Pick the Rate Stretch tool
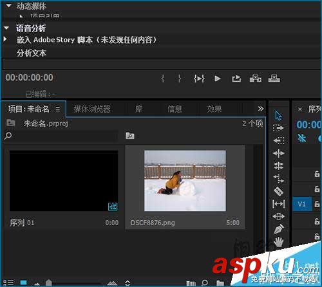Screen dimensions: 322x287 (279, 178)
